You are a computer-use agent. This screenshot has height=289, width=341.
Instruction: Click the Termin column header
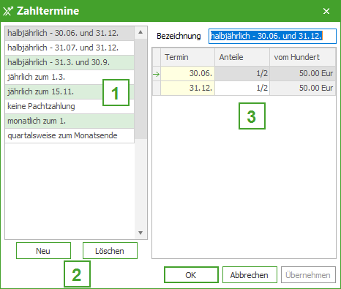pyautogui.click(x=187, y=57)
